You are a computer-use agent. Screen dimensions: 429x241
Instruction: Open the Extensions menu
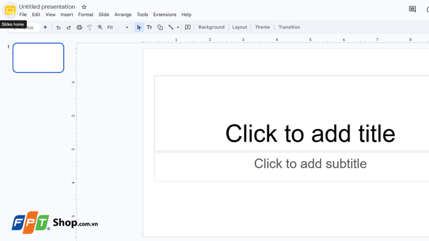[x=165, y=14]
